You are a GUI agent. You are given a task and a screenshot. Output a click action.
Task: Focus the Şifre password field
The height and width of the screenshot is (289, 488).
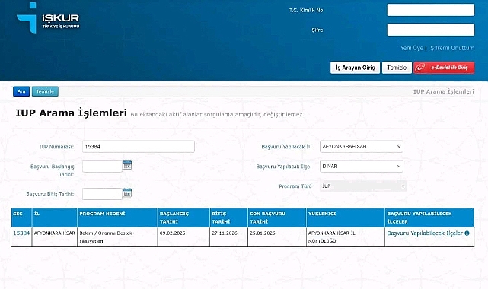point(431,30)
